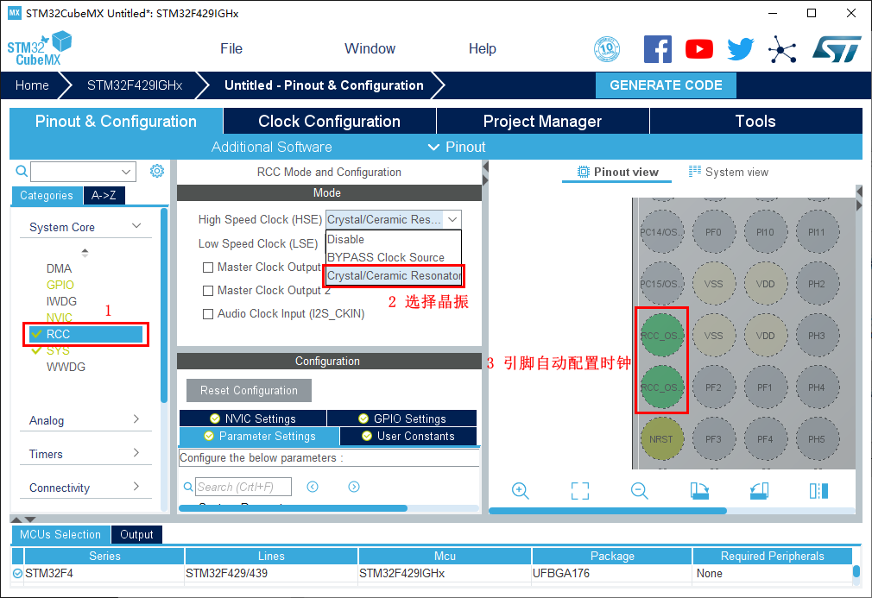
Task: Open the File menu
Action: (231, 49)
